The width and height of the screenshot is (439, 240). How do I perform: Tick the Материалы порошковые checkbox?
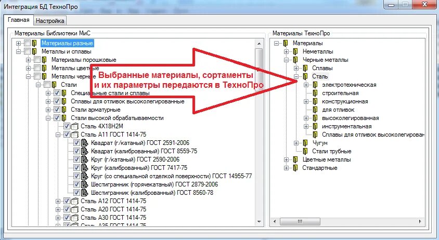coord(37,60)
